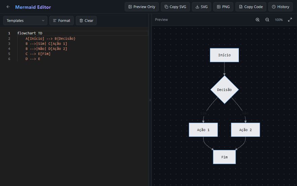Clear the editor contents
The image size is (297, 186).
pyautogui.click(x=86, y=21)
